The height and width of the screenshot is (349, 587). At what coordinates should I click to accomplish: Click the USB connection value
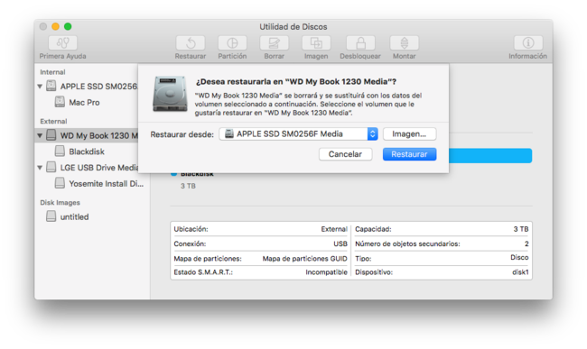click(x=340, y=243)
